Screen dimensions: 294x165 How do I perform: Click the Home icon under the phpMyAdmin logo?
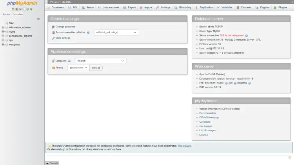tap(13, 9)
